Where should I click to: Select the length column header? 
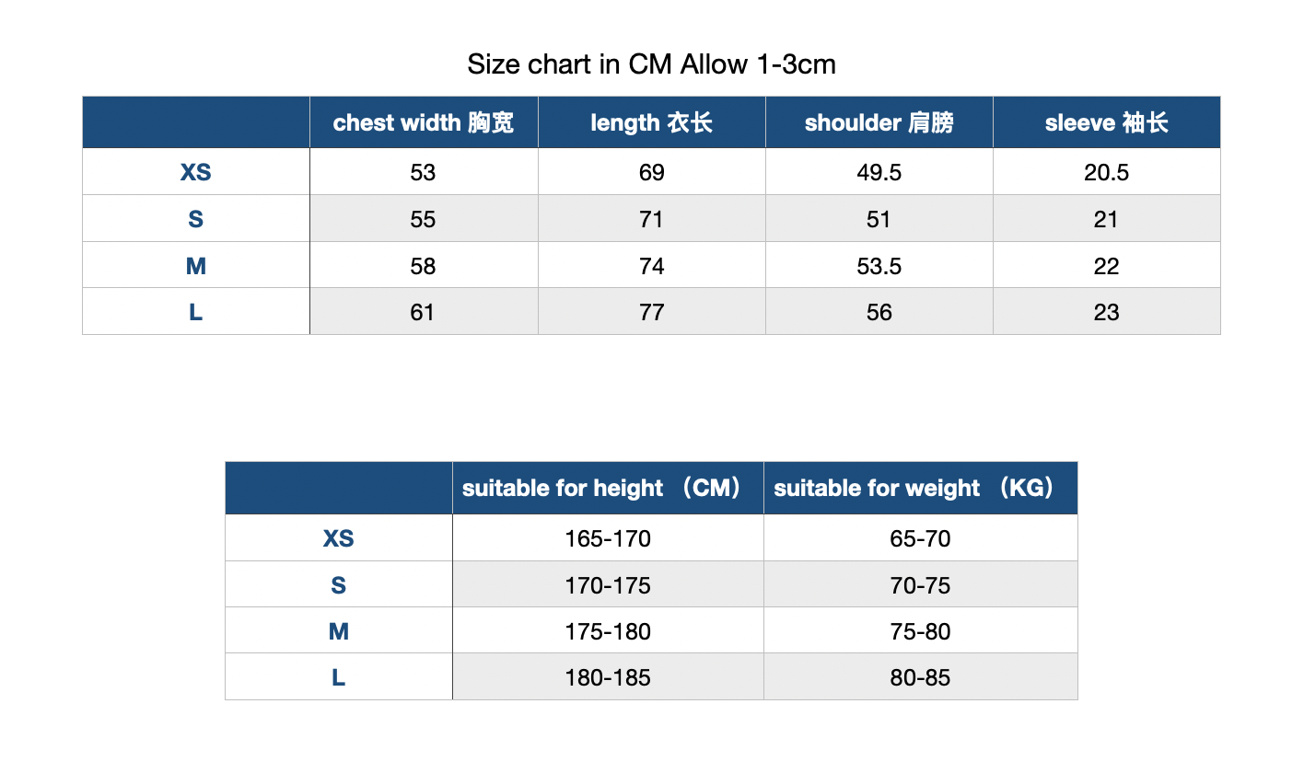(651, 122)
